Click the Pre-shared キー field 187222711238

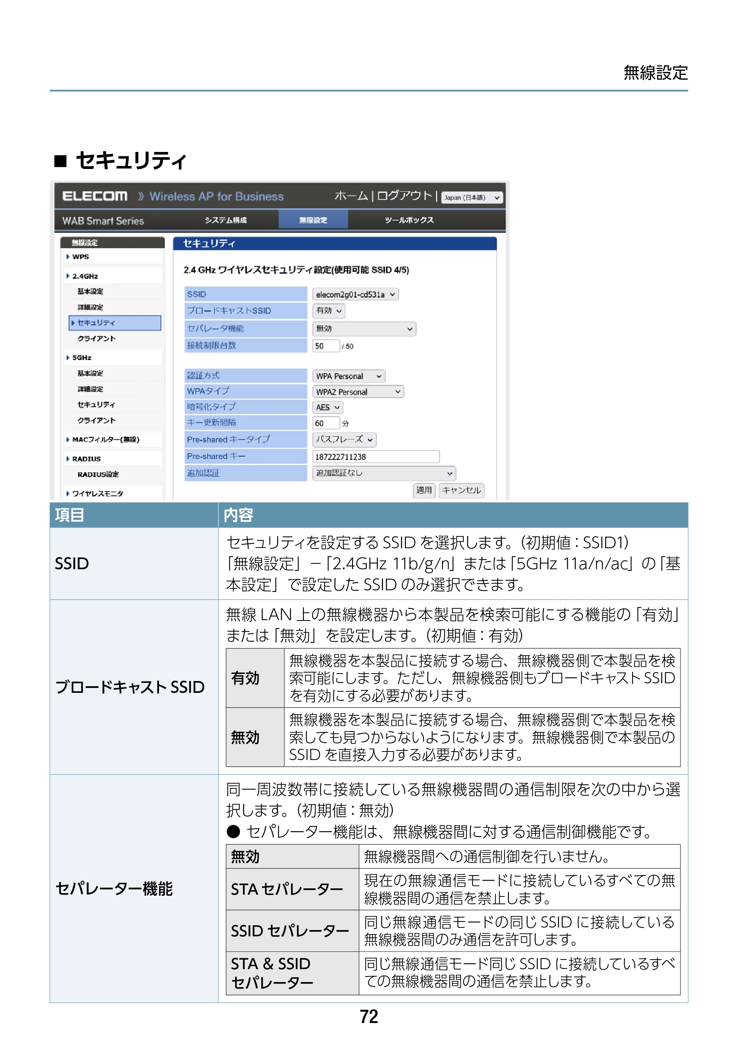[376, 457]
